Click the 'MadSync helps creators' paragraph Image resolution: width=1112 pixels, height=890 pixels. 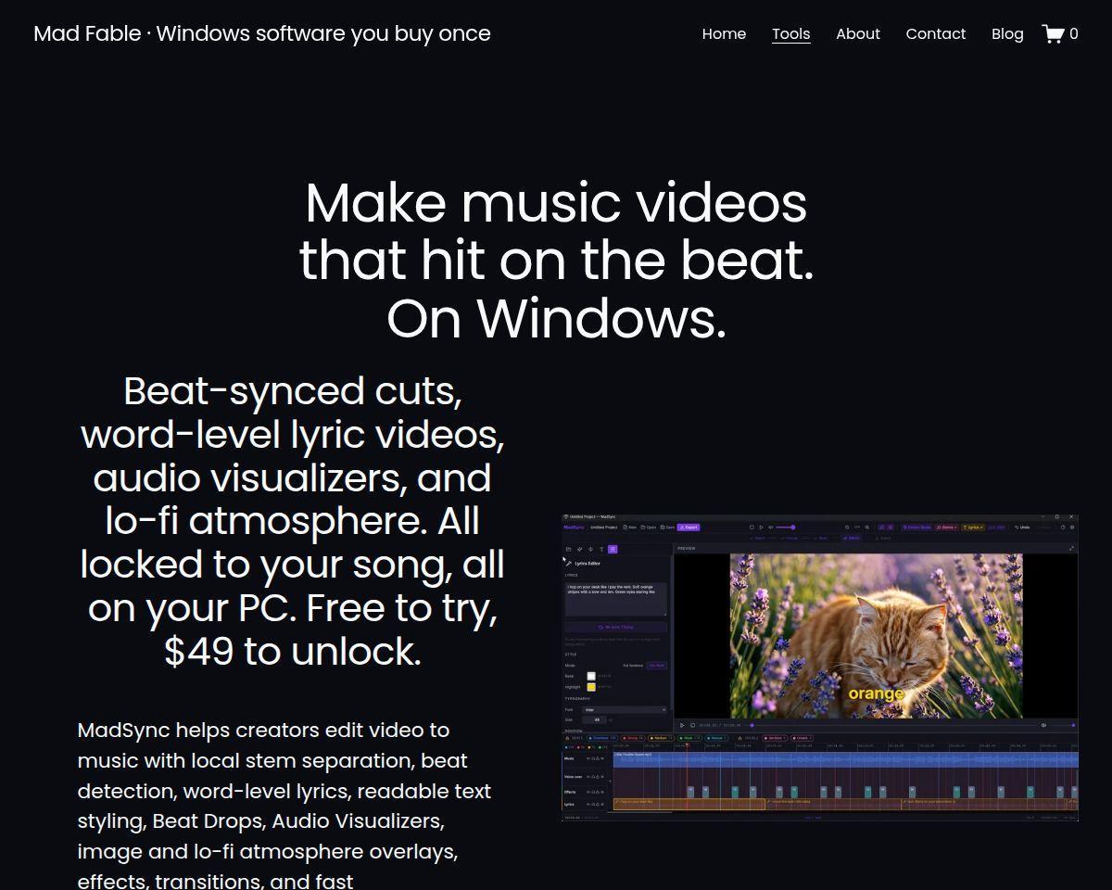click(x=284, y=805)
